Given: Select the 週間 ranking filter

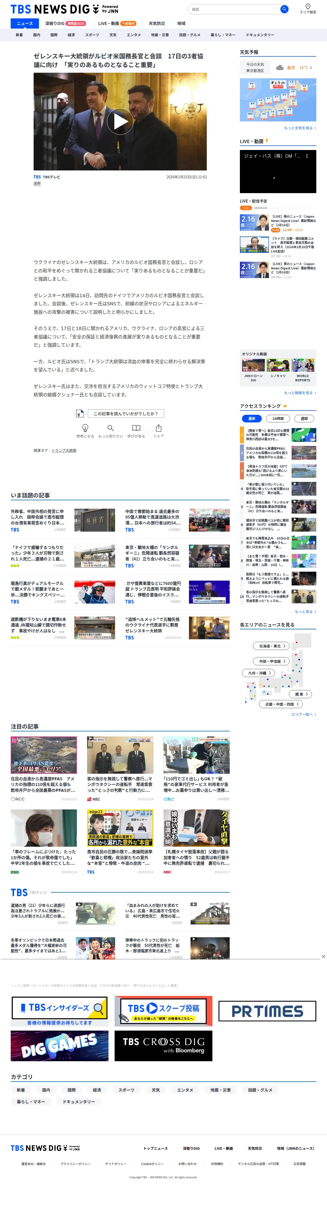Looking at the screenshot, I should pos(304,418).
